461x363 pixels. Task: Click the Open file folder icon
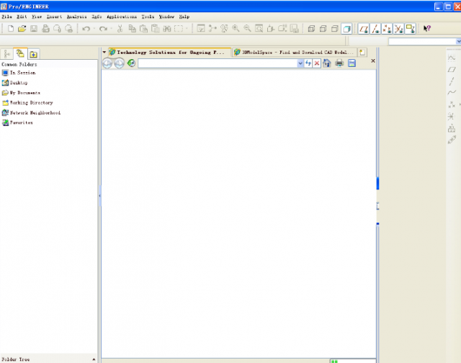(22, 29)
